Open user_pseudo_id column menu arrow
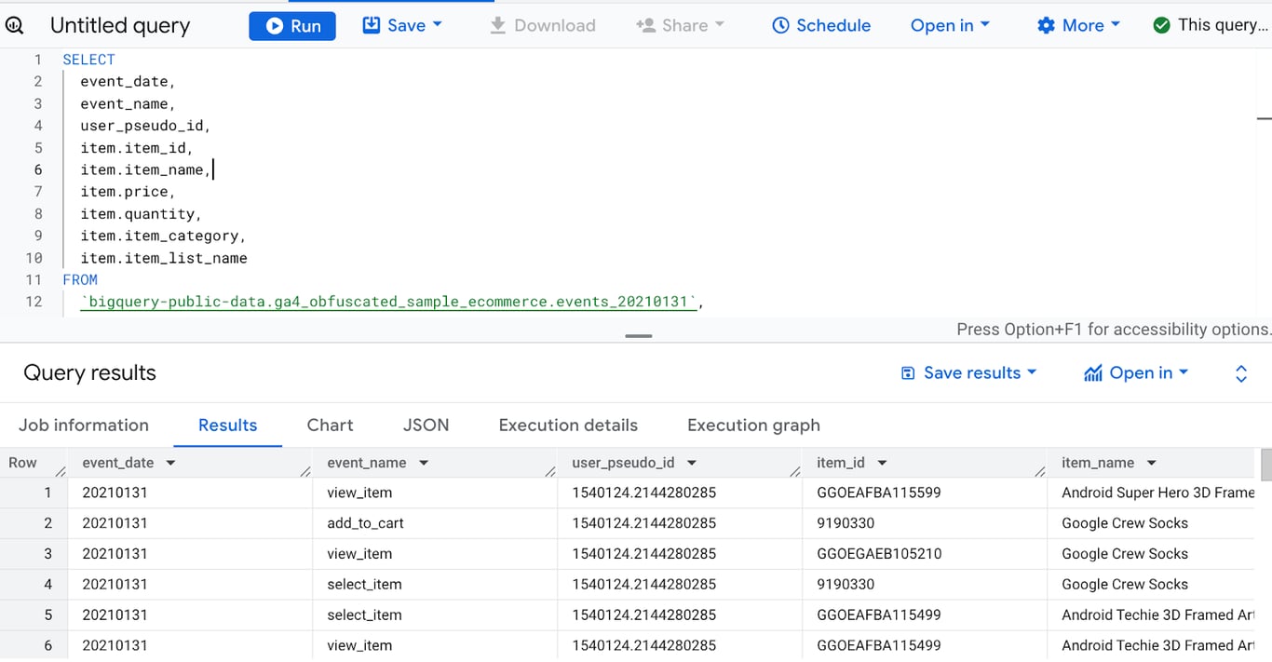The image size is (1272, 662). coord(692,463)
